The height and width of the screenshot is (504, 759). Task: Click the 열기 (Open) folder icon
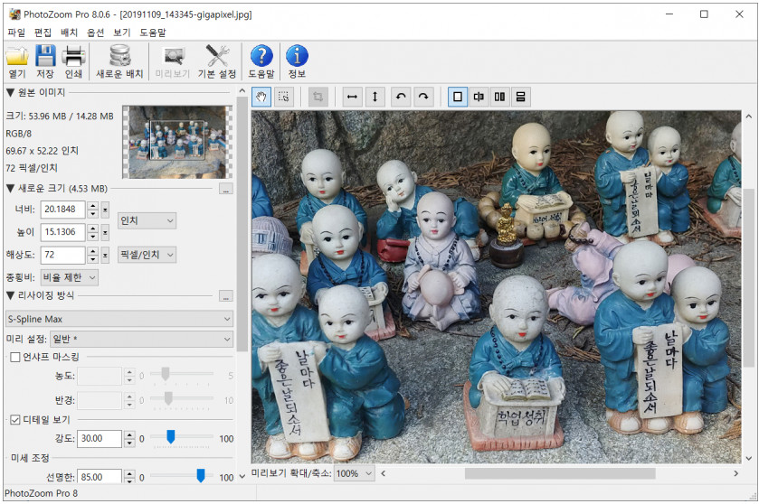(x=17, y=56)
